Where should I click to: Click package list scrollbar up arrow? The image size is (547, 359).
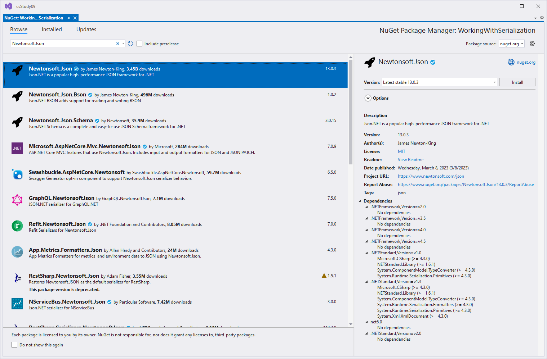(x=351, y=57)
